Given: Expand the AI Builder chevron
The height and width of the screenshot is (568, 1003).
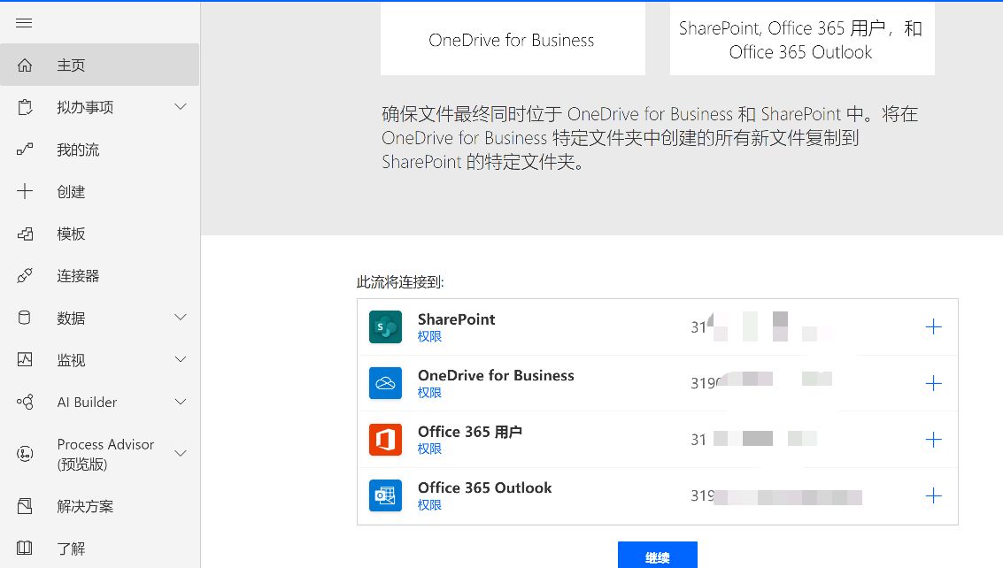Looking at the screenshot, I should (181, 402).
